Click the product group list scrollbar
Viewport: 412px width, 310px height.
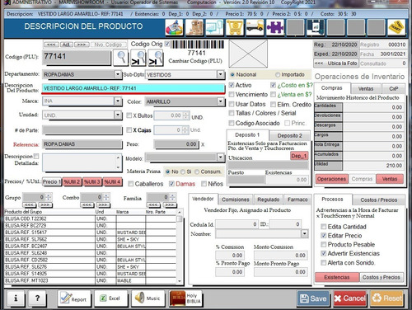[180, 246]
